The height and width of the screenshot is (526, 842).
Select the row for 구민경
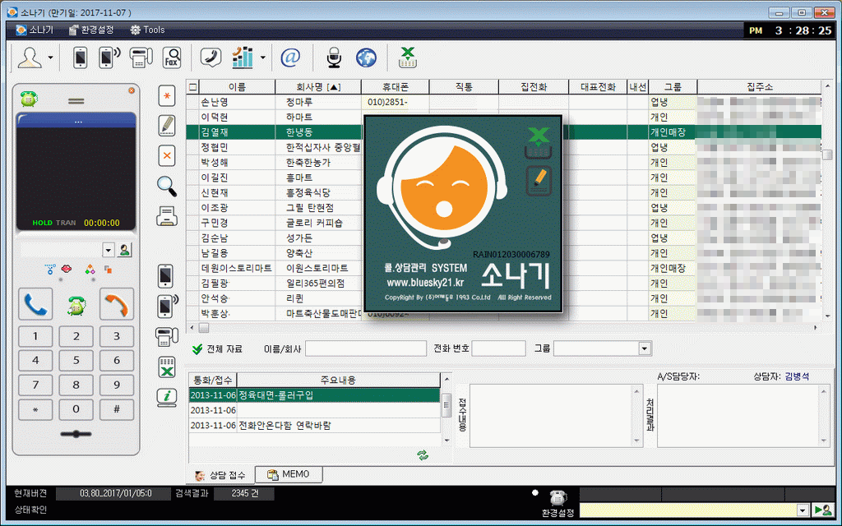tap(504, 223)
